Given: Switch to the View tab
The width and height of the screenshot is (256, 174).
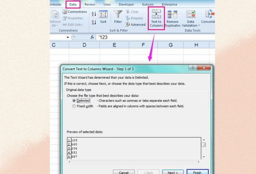Looking at the screenshot, I should coord(107,5).
